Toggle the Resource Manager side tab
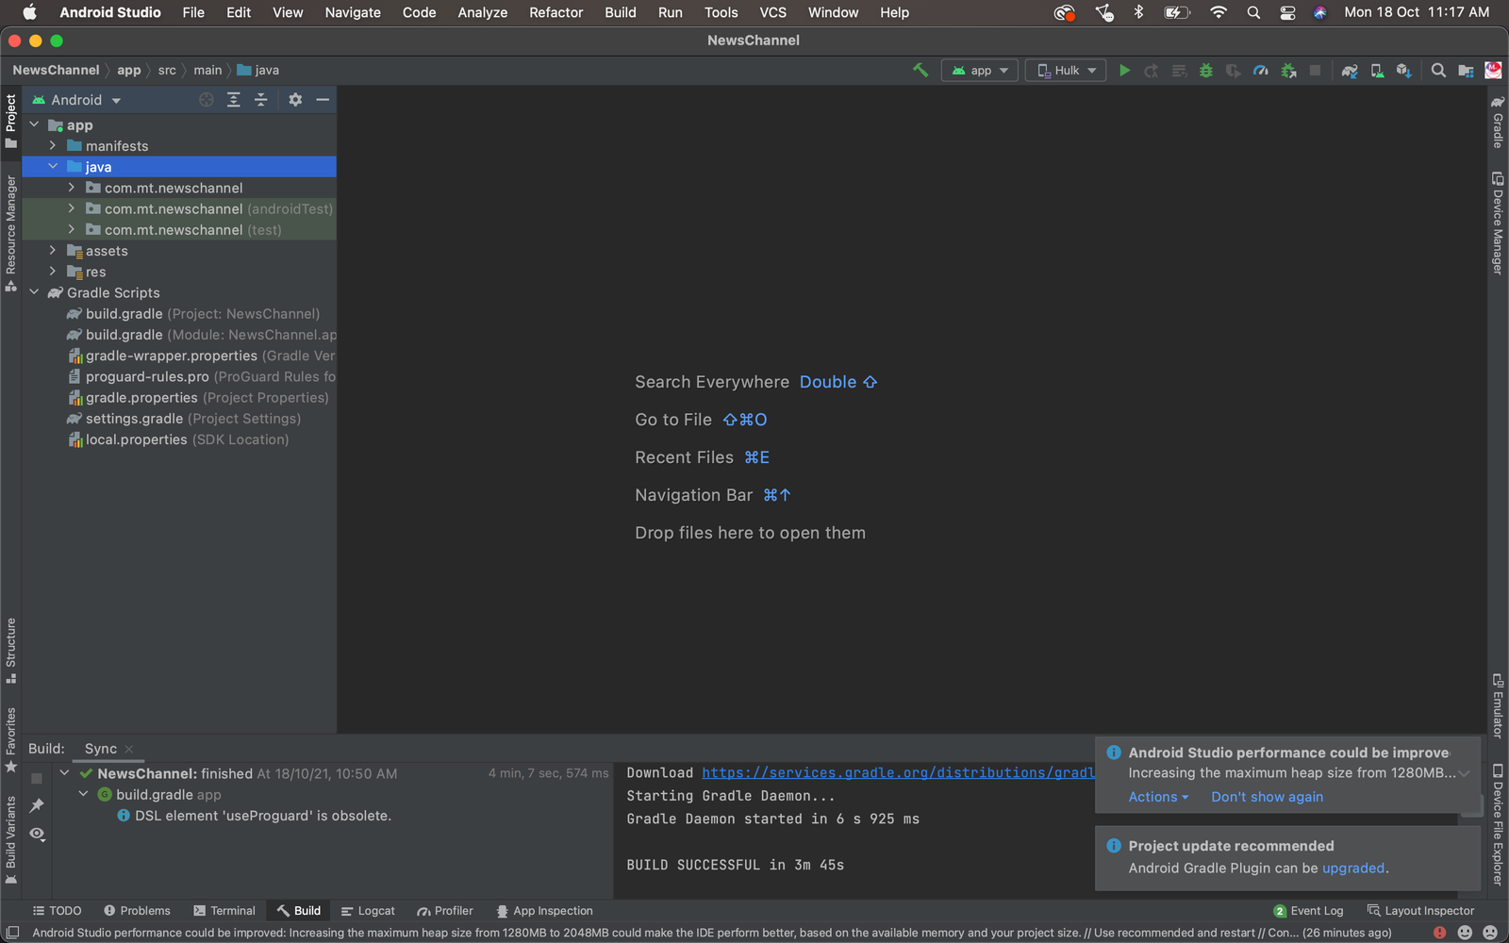The height and width of the screenshot is (943, 1509). [11, 233]
